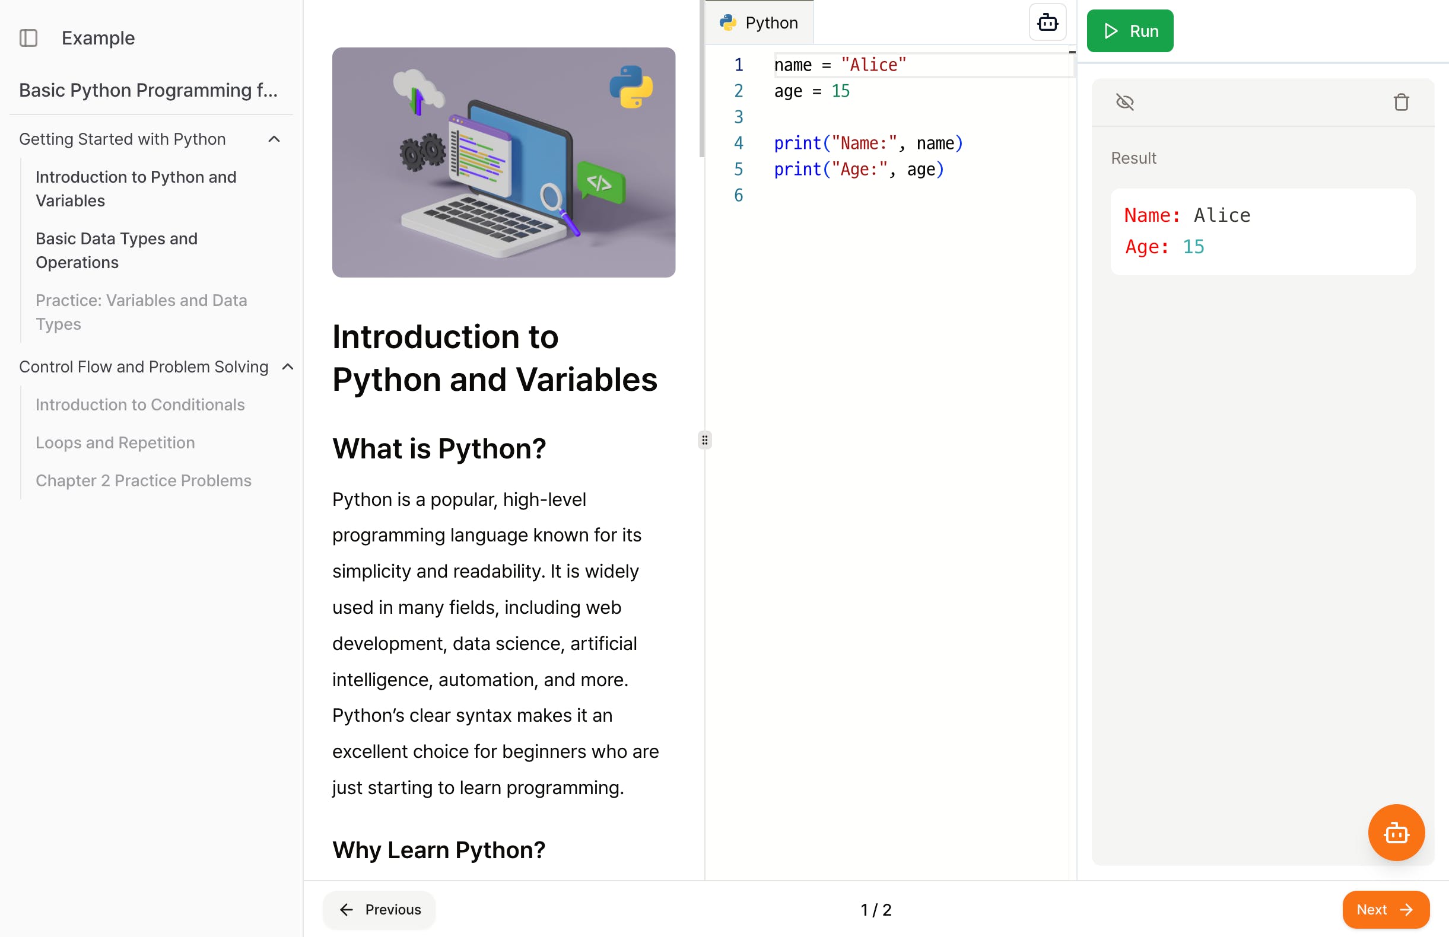Open Loops and Repetition lesson
The height and width of the screenshot is (937, 1449).
115,442
